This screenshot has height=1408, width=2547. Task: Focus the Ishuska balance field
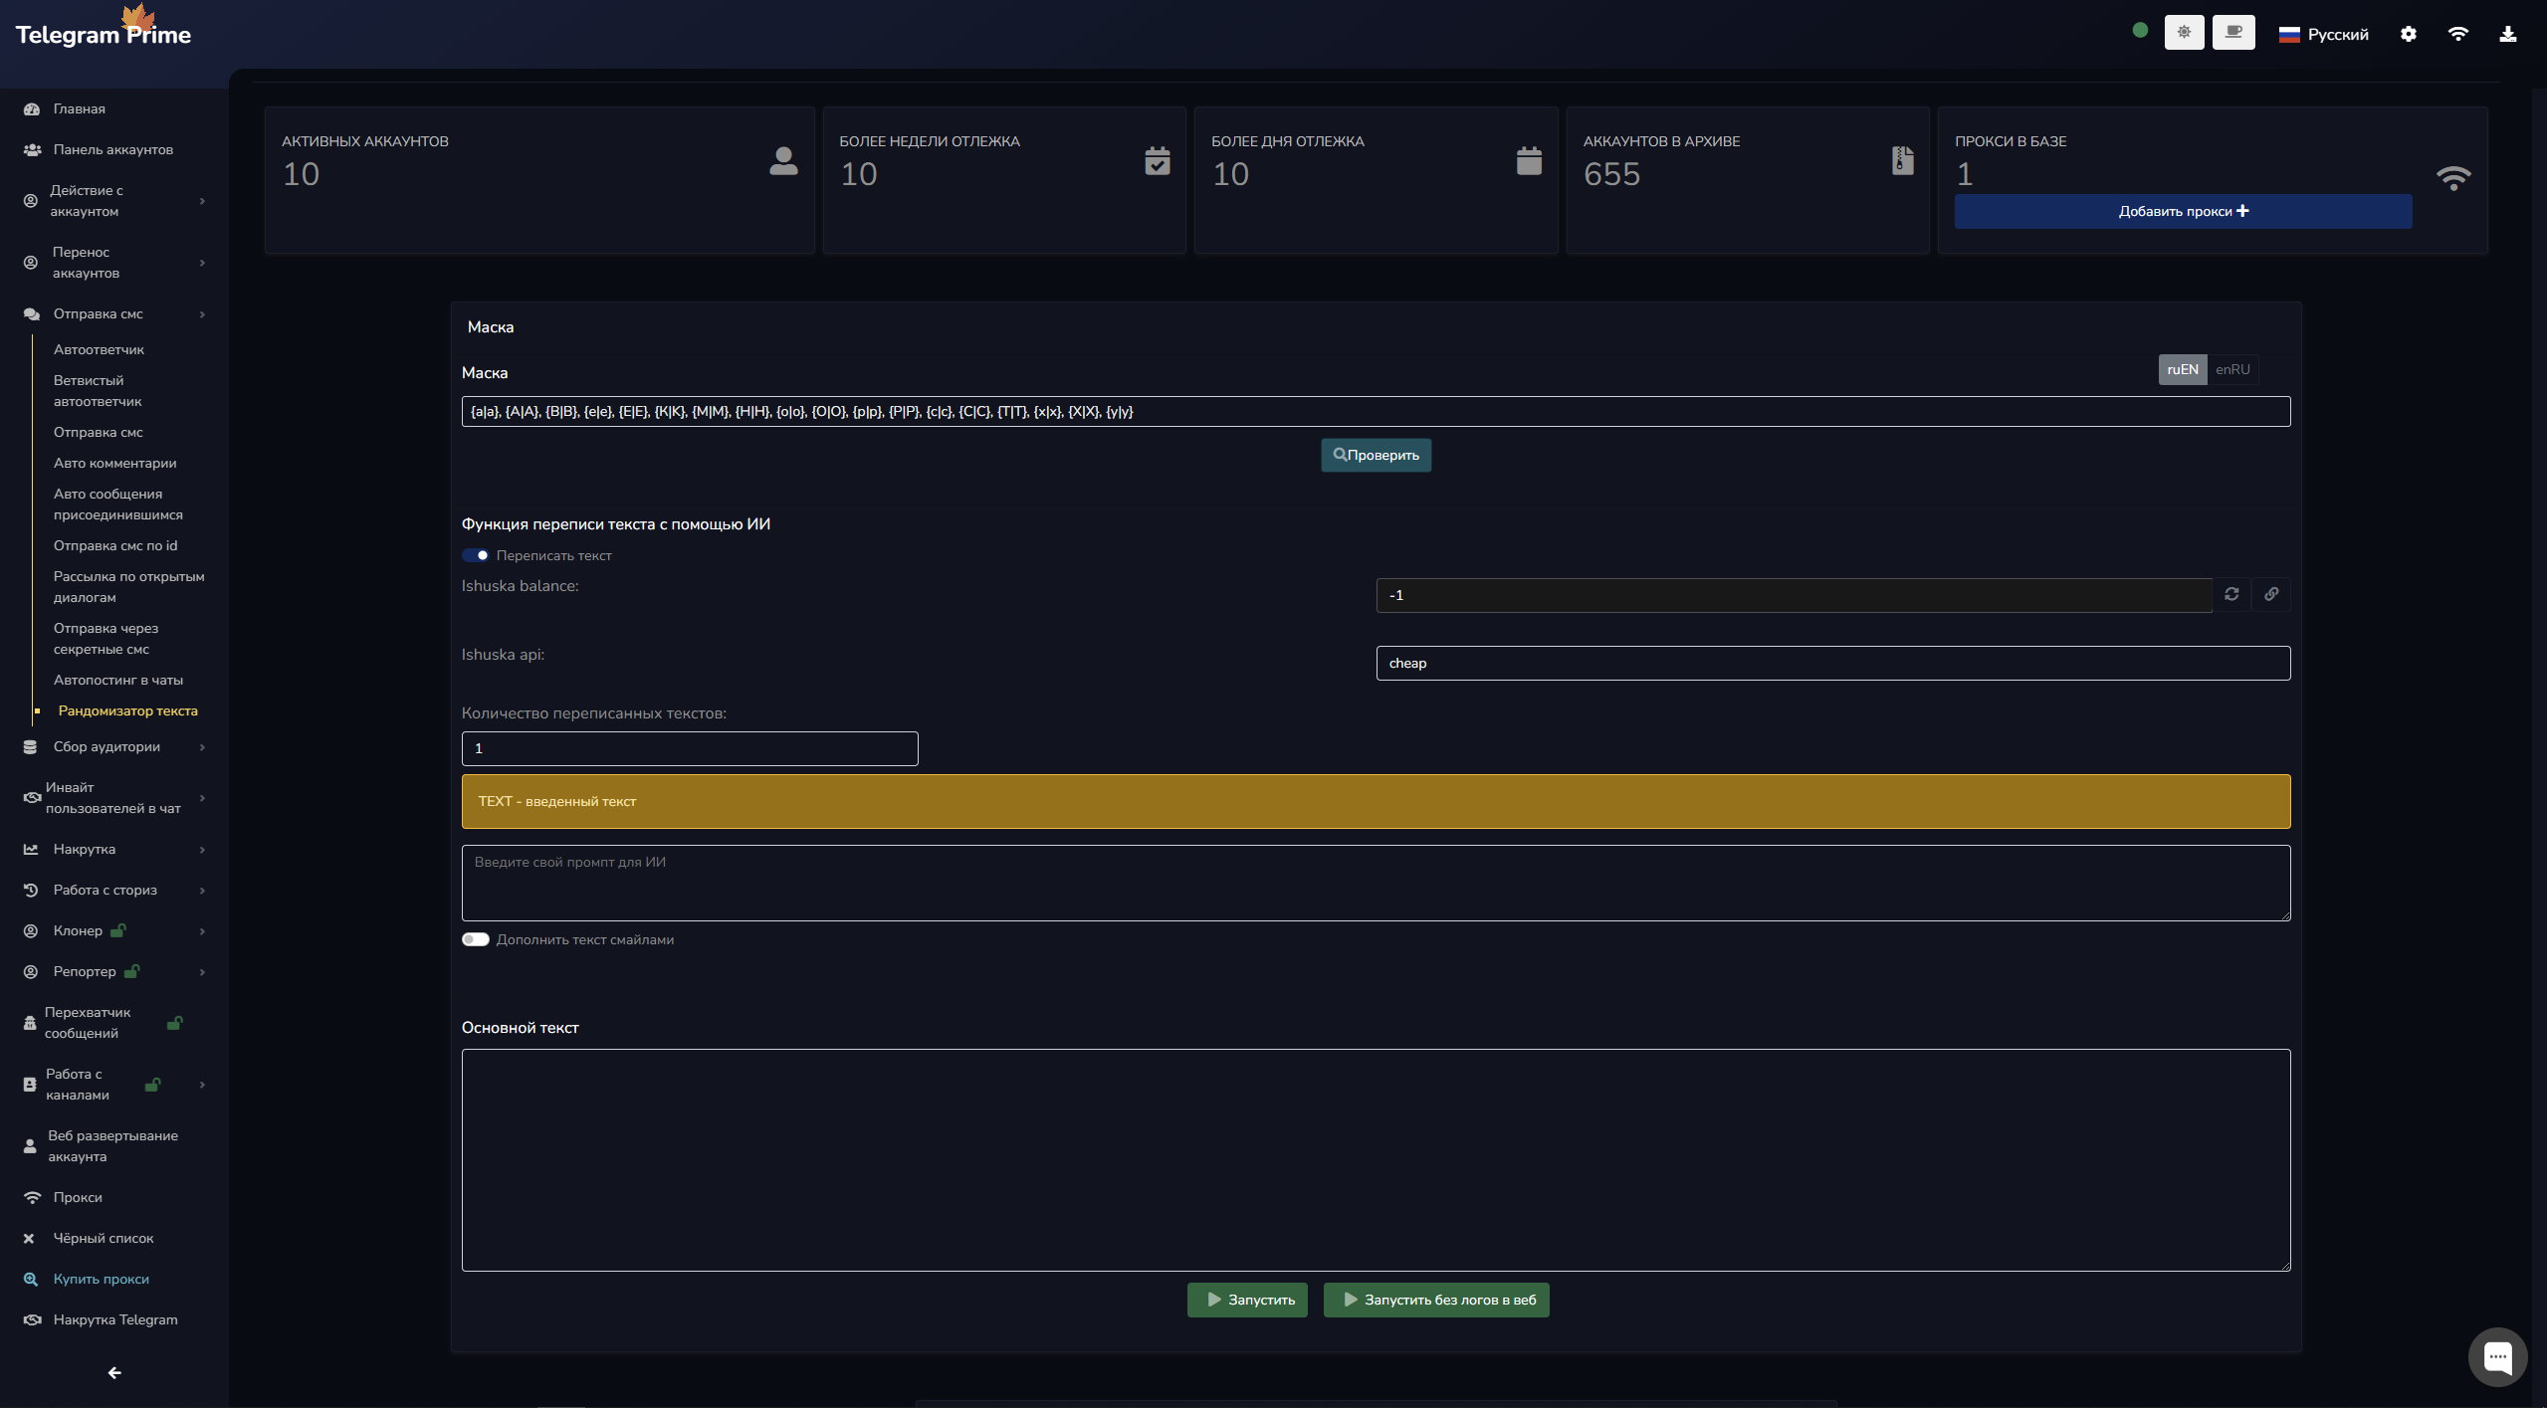point(1794,595)
